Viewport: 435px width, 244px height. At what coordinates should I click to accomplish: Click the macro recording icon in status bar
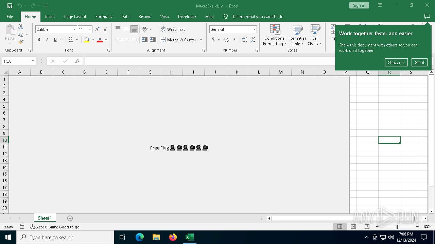pyautogui.click(x=22, y=227)
